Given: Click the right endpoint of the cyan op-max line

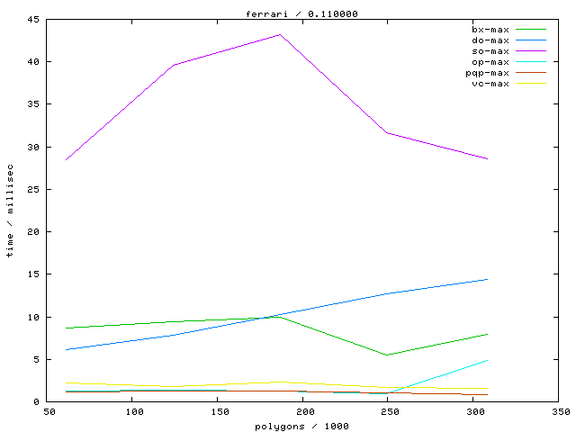Looking at the screenshot, I should pos(488,360).
